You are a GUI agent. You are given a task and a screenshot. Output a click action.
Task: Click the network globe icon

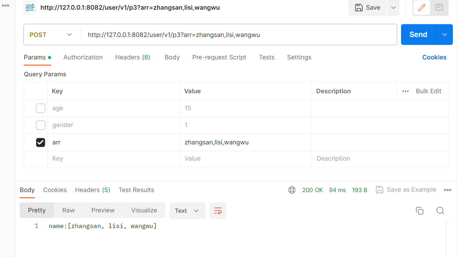click(x=292, y=190)
